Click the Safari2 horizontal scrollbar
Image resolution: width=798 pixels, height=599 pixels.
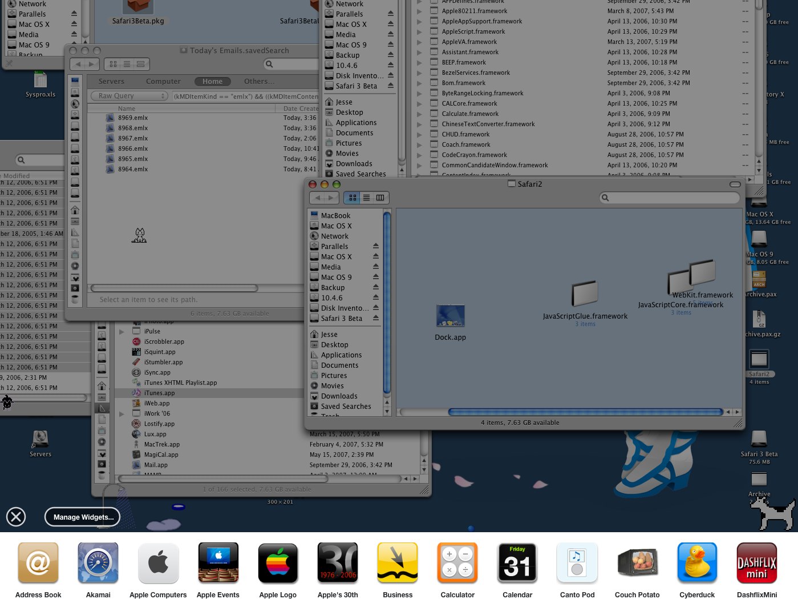click(x=586, y=412)
